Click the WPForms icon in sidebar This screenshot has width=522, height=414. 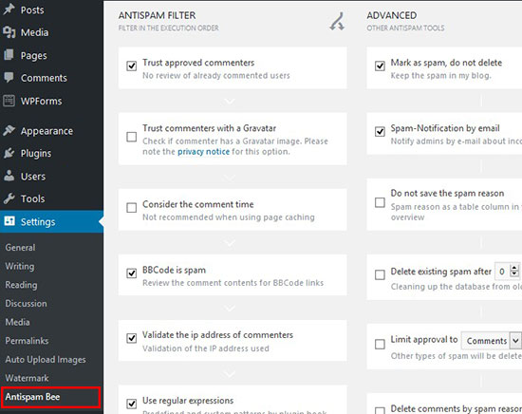coord(9,101)
